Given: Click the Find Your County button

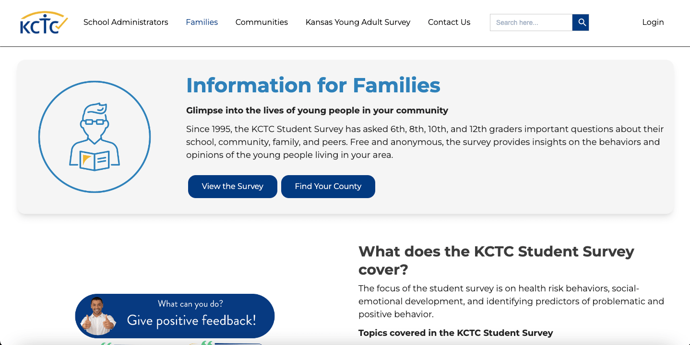Looking at the screenshot, I should pyautogui.click(x=328, y=186).
